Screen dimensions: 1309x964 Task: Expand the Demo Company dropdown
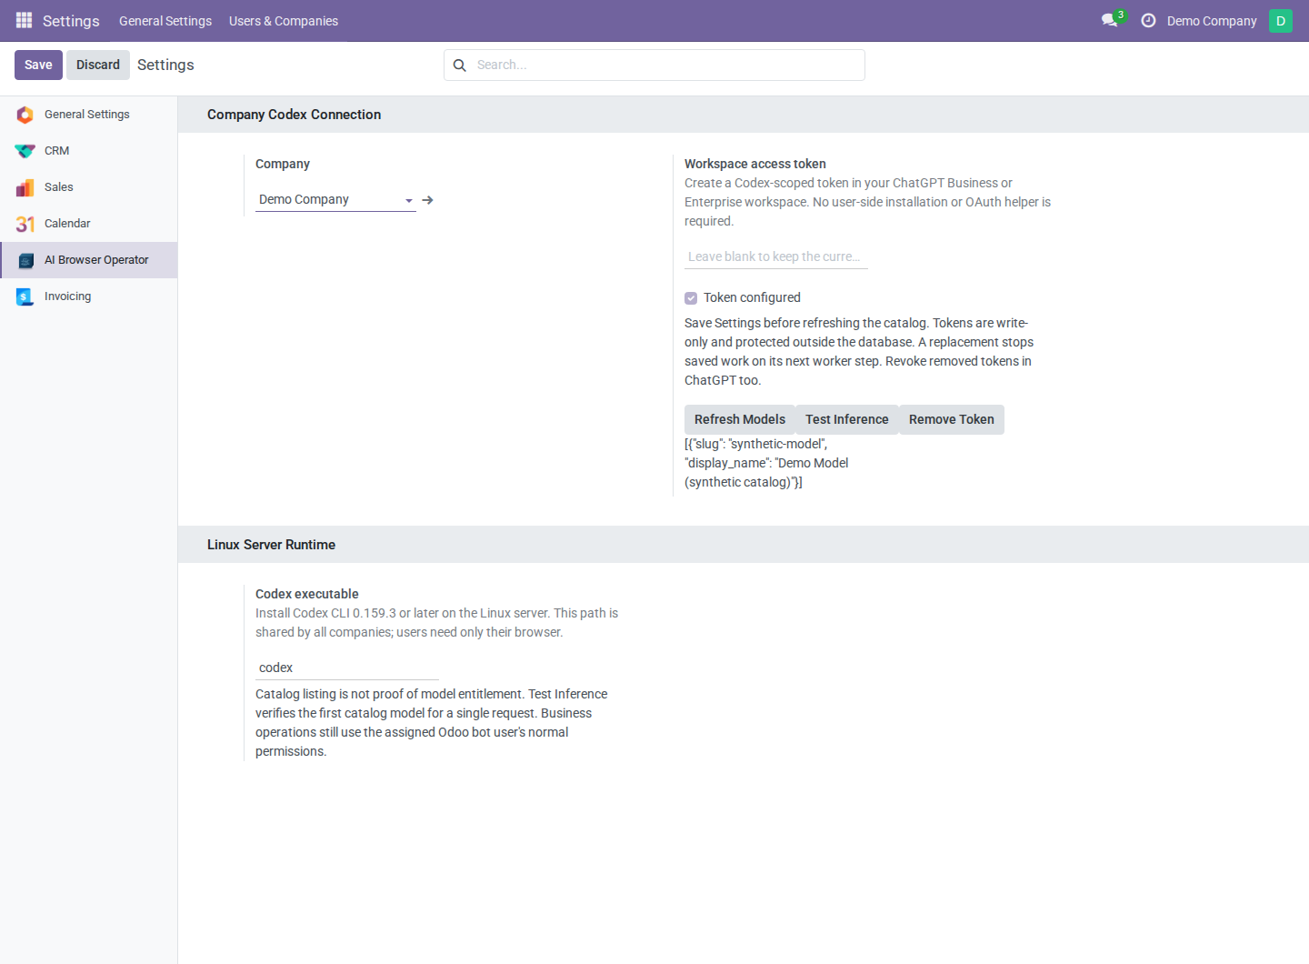pyautogui.click(x=335, y=199)
